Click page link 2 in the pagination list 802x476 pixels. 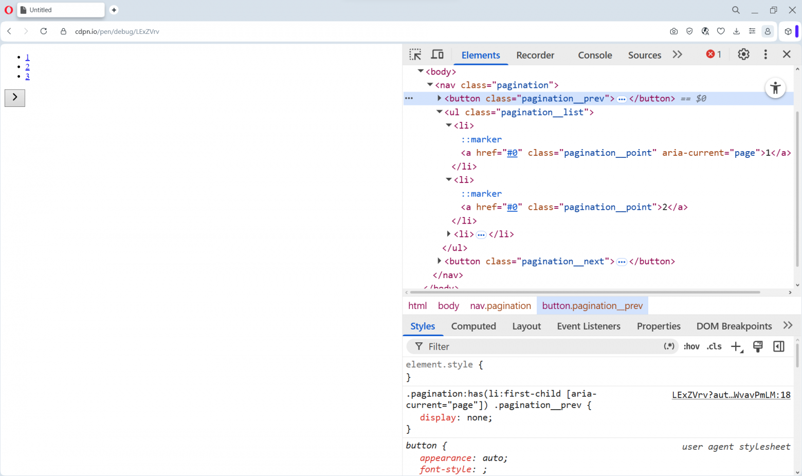(27, 67)
